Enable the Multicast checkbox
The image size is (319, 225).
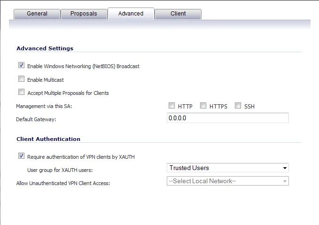(22, 79)
